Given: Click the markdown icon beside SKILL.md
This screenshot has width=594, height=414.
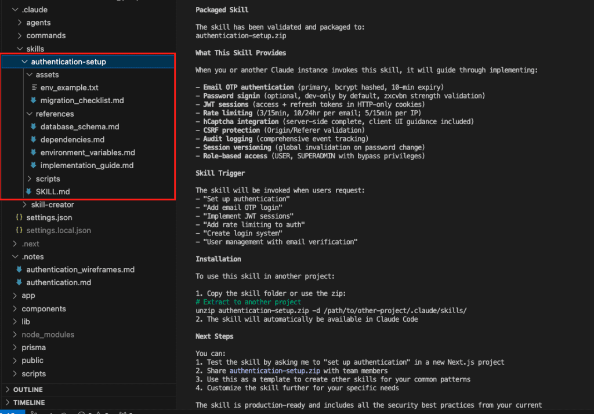Looking at the screenshot, I should (x=28, y=192).
